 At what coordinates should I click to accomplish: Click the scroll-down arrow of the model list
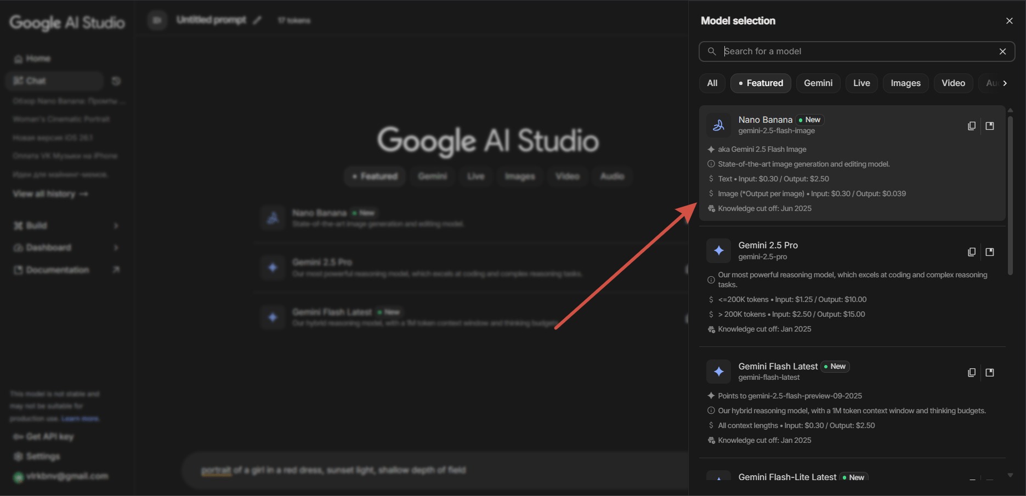point(1010,475)
